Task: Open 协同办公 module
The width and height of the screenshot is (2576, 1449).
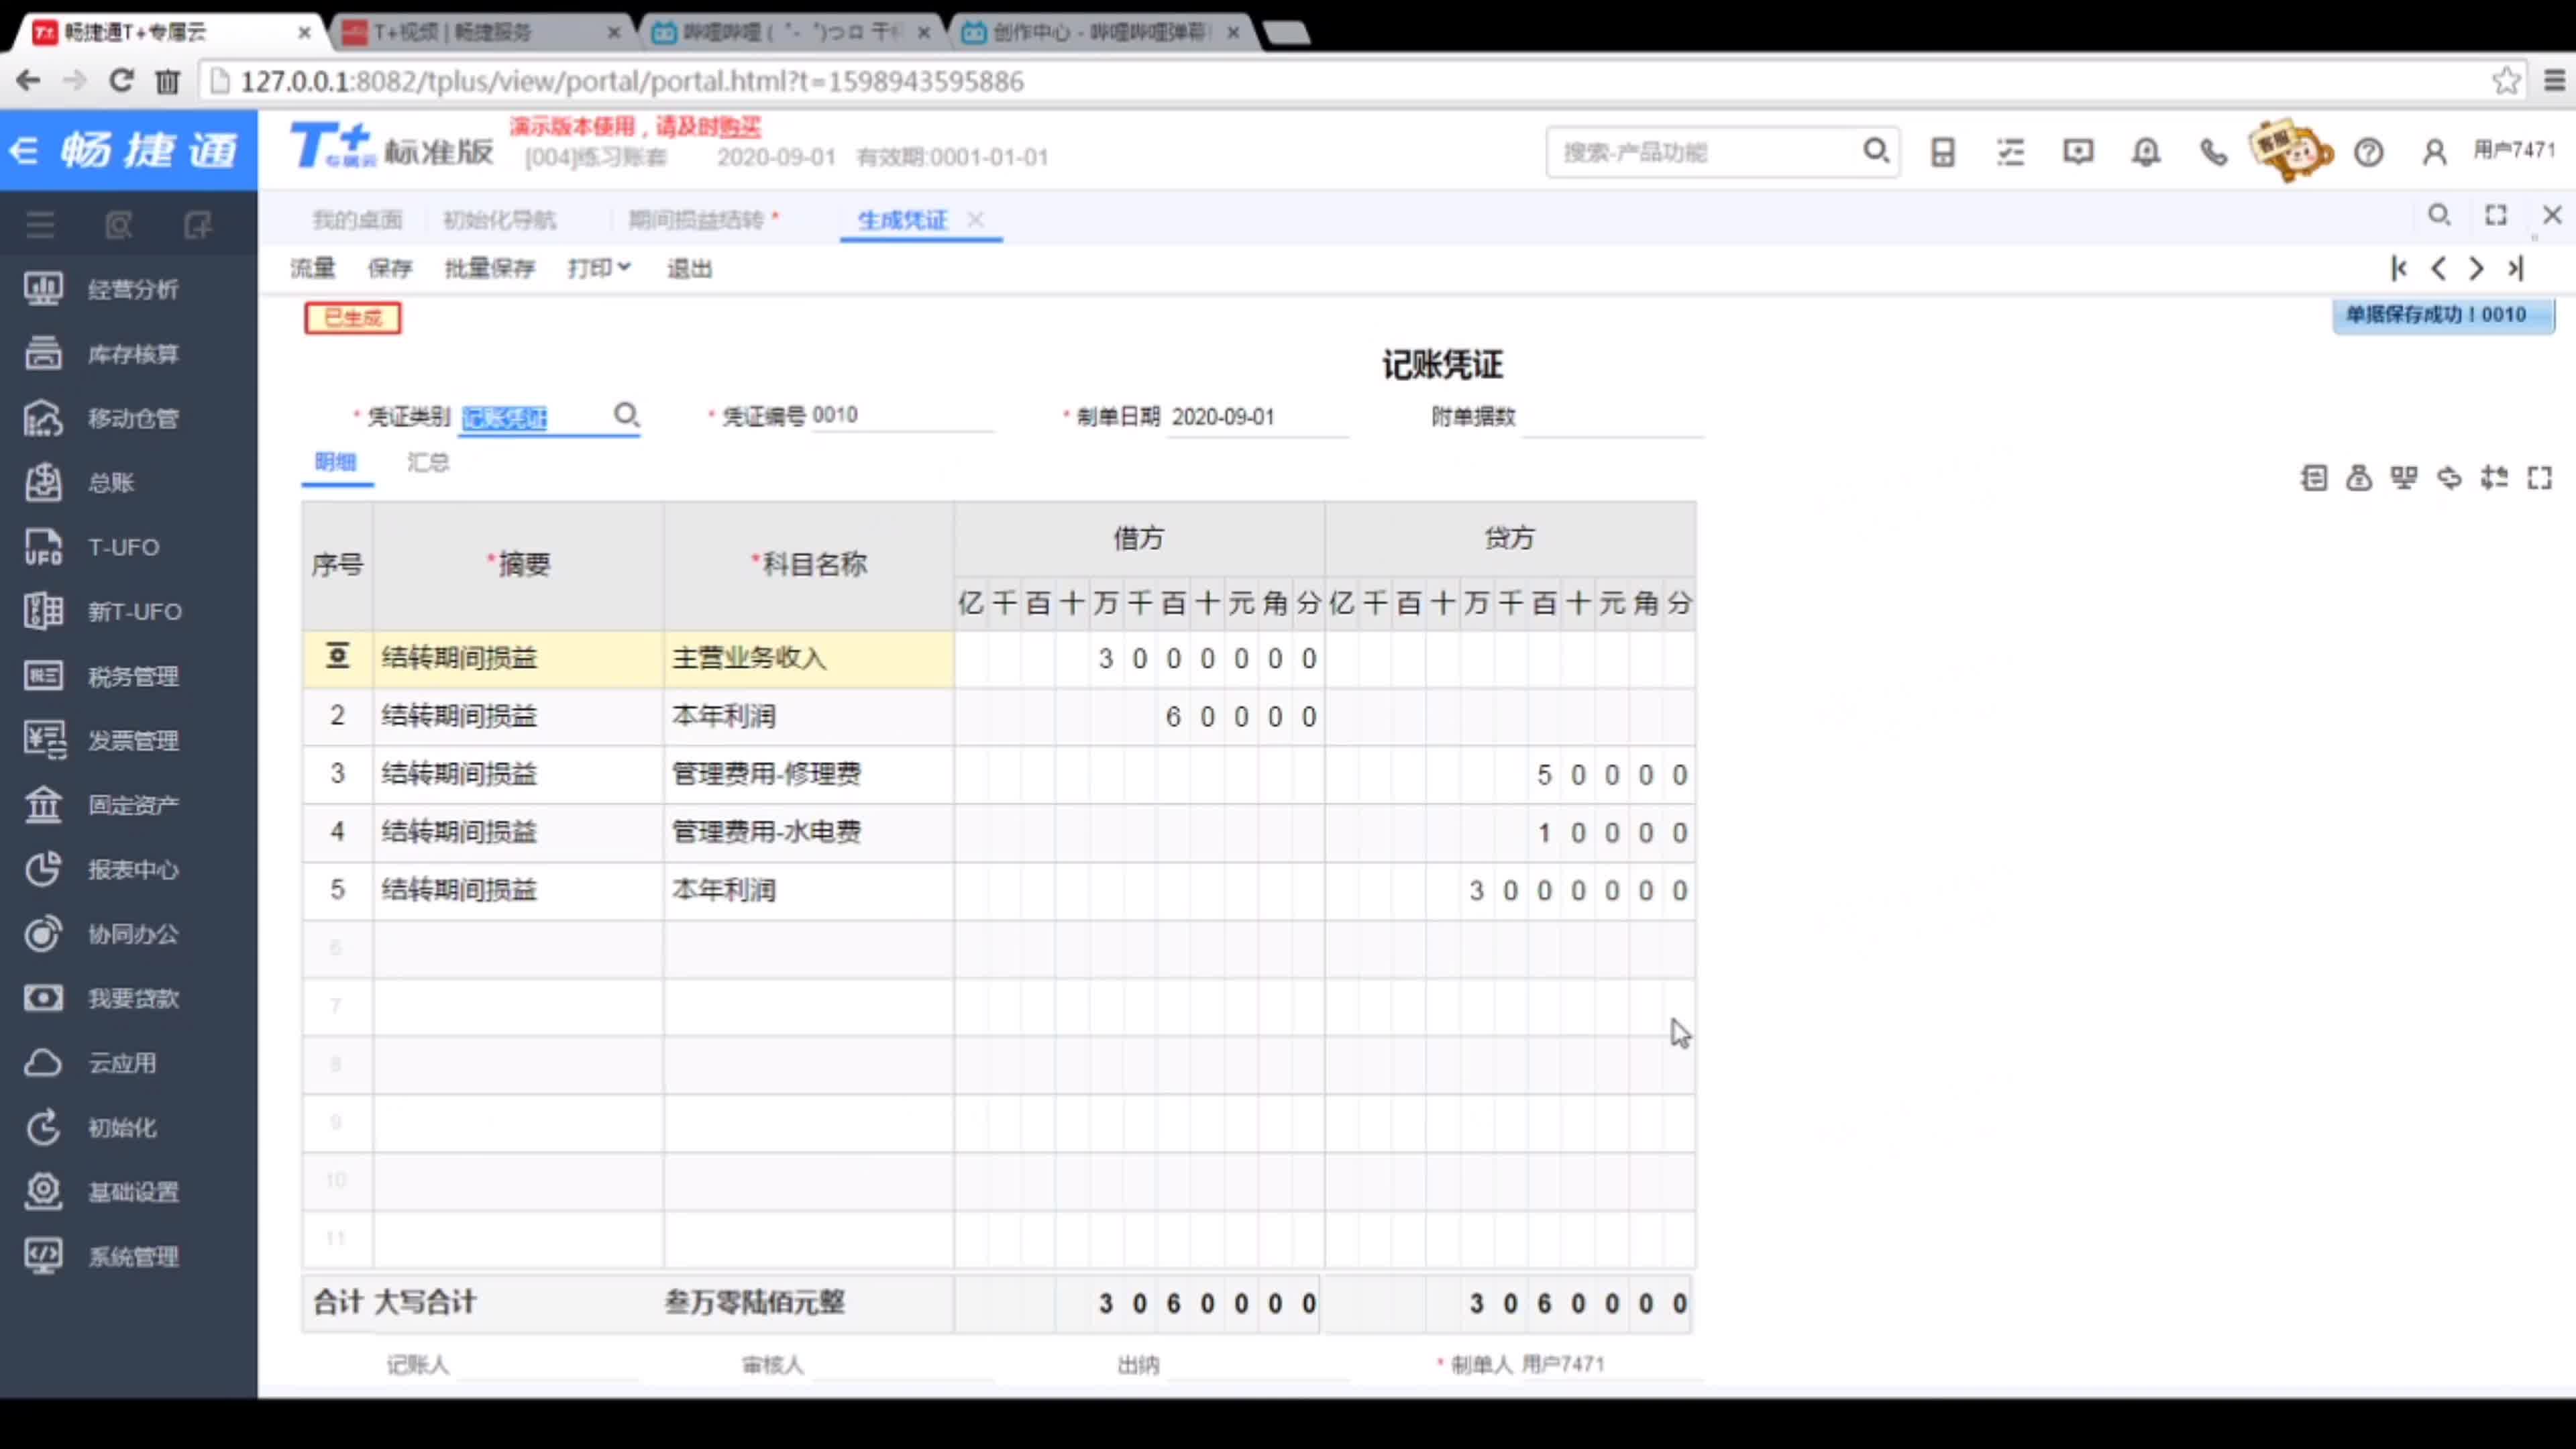Action: pyautogui.click(x=101, y=934)
